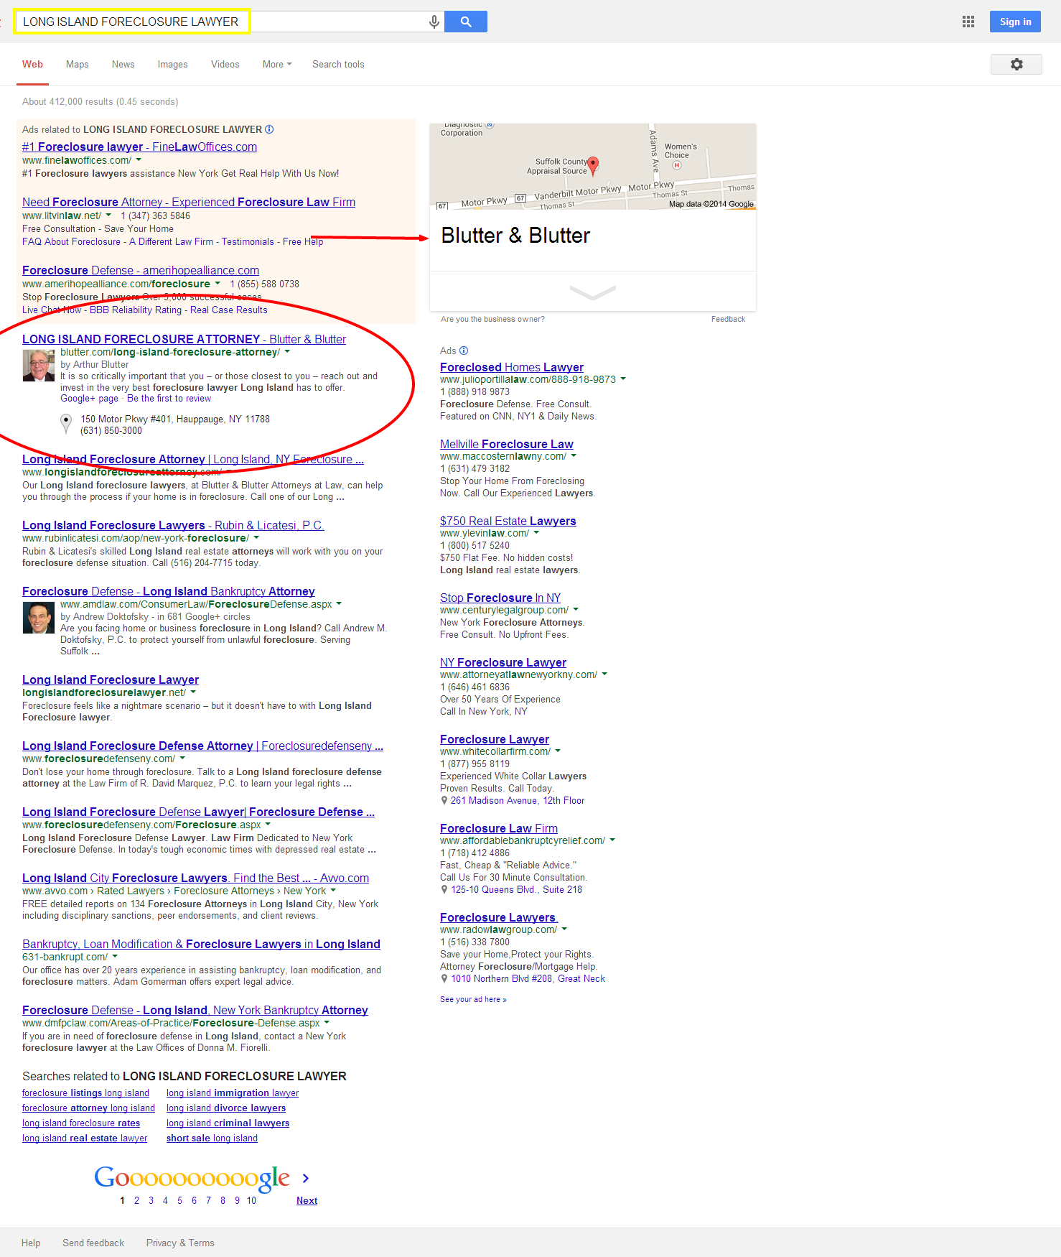Open the map preview of Motor Pkwy
The image size is (1061, 1257).
click(592, 167)
